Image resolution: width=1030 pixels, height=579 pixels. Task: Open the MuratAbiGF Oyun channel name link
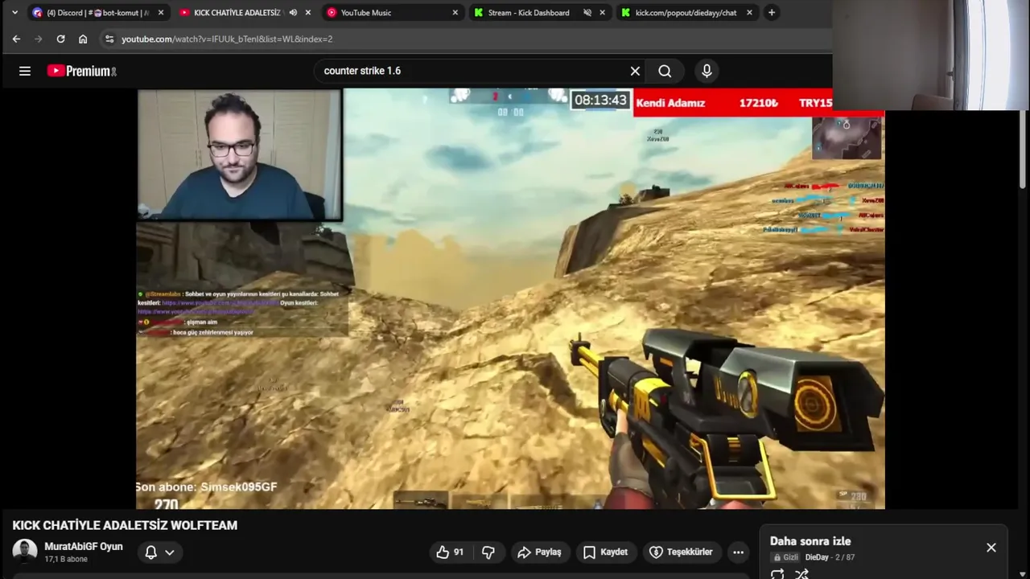pyautogui.click(x=84, y=546)
